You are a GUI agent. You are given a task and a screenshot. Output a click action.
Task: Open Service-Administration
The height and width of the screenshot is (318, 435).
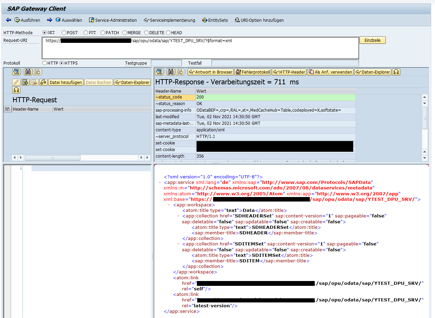point(113,20)
